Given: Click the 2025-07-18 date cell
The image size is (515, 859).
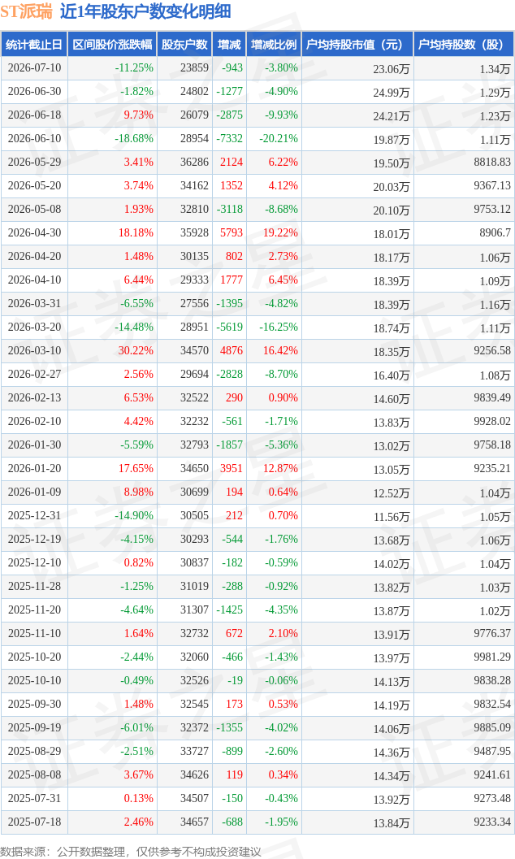Looking at the screenshot, I should [x=34, y=822].
